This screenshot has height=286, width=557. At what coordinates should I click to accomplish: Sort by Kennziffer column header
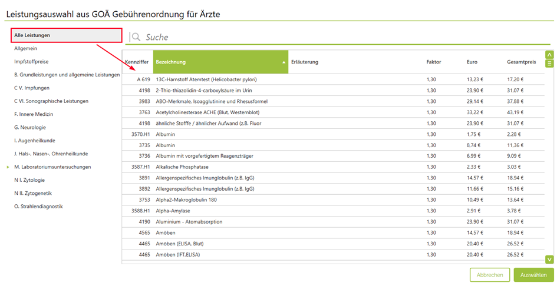[137, 62]
